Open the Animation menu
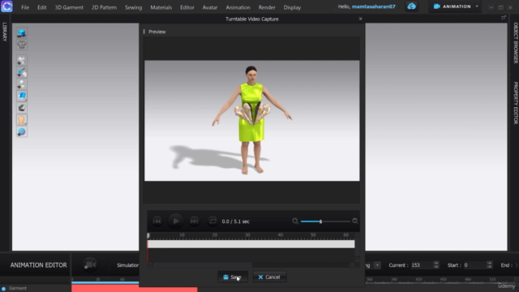Viewport: 519px width, 292px height. (x=238, y=7)
